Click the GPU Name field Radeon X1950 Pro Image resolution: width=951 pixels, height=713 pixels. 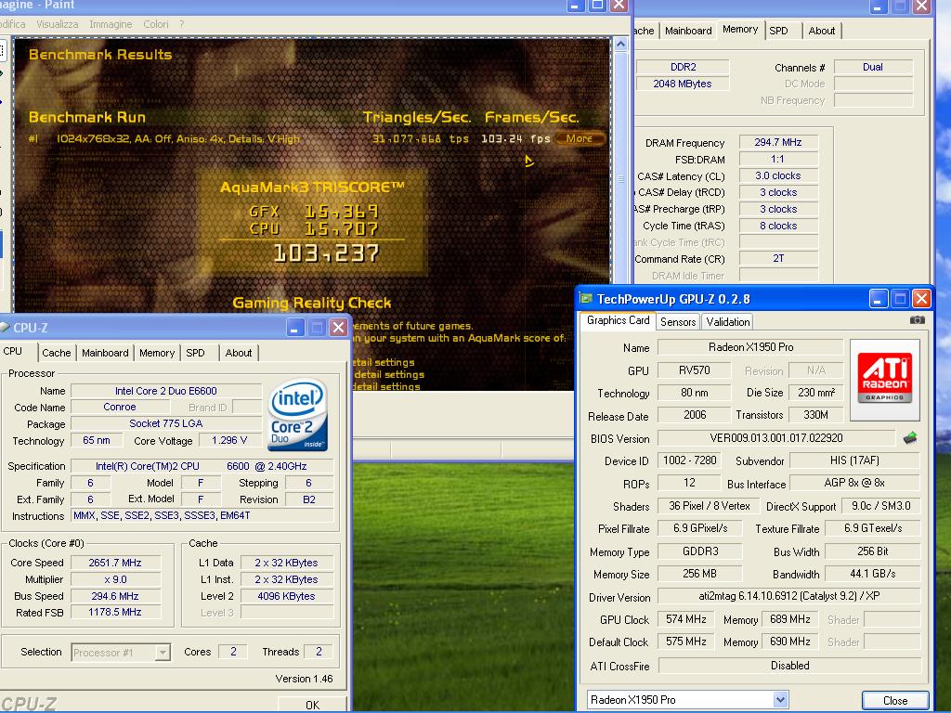750,347
